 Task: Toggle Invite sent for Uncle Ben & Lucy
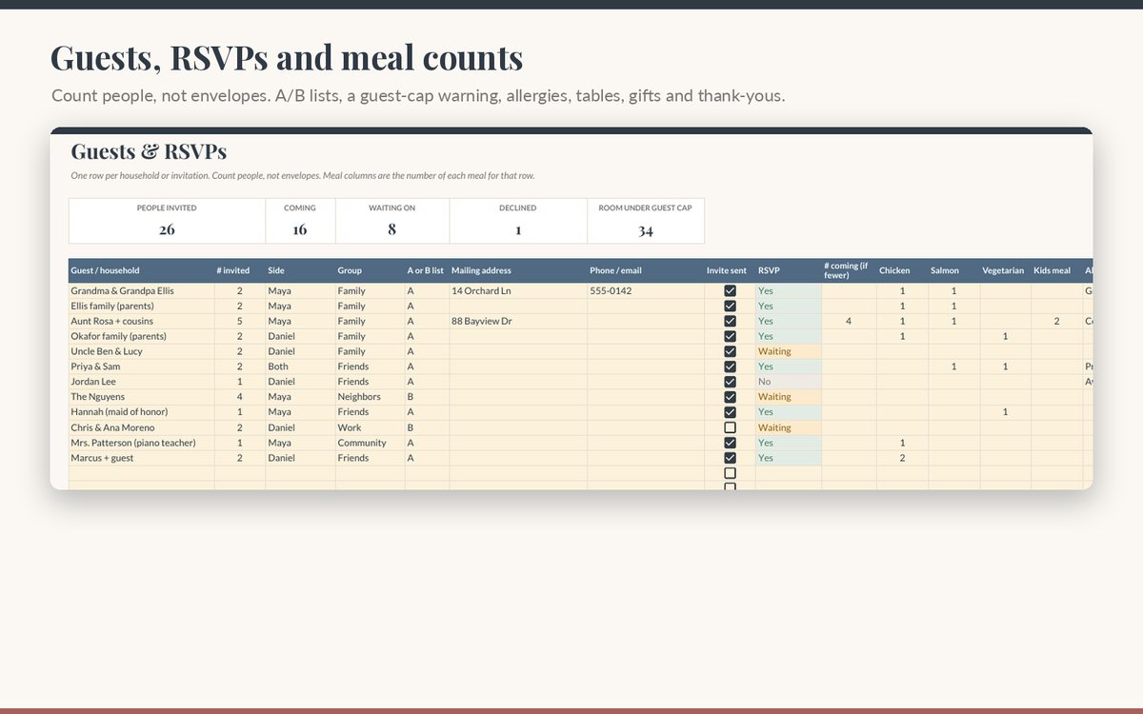coord(731,351)
